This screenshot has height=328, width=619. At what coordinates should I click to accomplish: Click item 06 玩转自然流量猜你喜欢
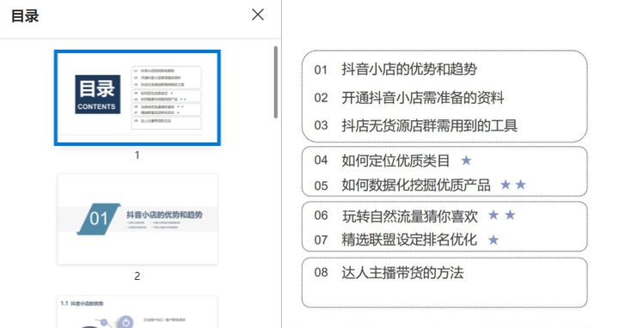click(395, 216)
